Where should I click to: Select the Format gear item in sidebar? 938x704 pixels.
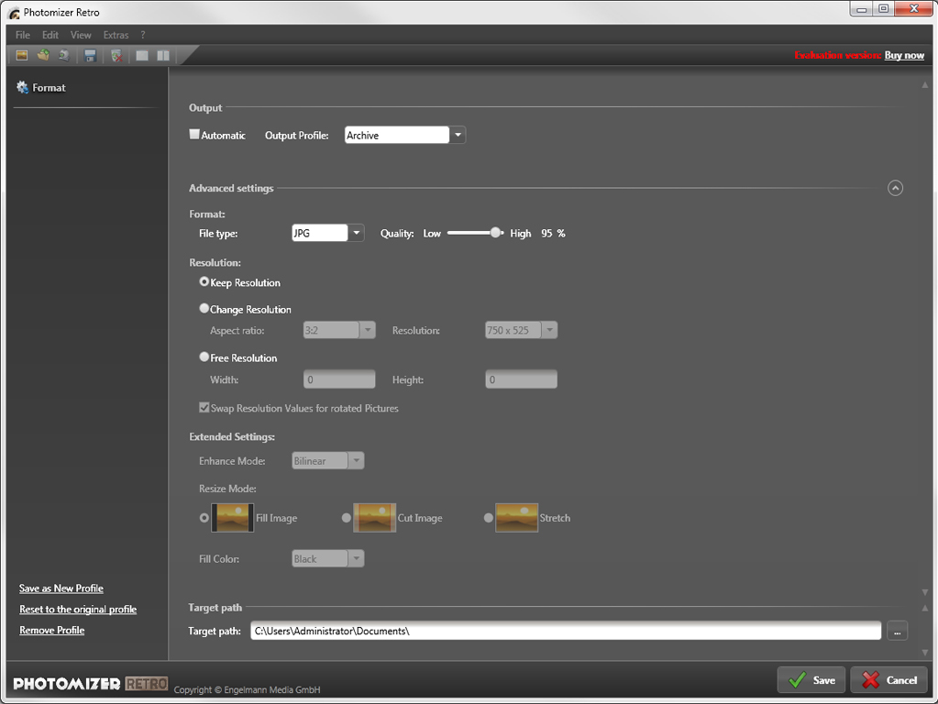pyautogui.click(x=41, y=88)
